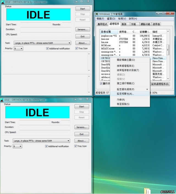
Task: Open Sensors in lower ORTHOS window
Action: (x=82, y=127)
